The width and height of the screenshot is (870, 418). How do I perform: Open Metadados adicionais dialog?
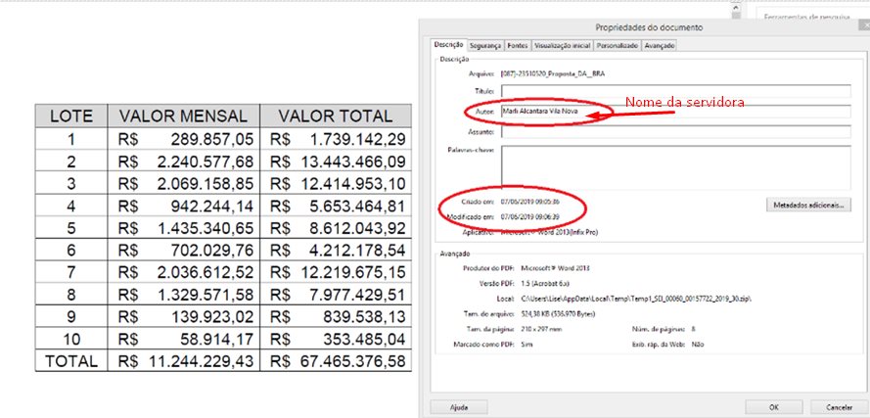click(808, 206)
